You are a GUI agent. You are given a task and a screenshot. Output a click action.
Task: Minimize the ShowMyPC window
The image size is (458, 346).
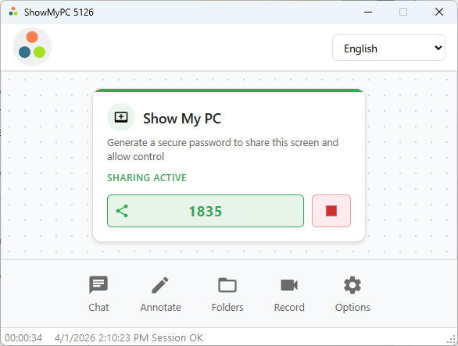pyautogui.click(x=368, y=12)
